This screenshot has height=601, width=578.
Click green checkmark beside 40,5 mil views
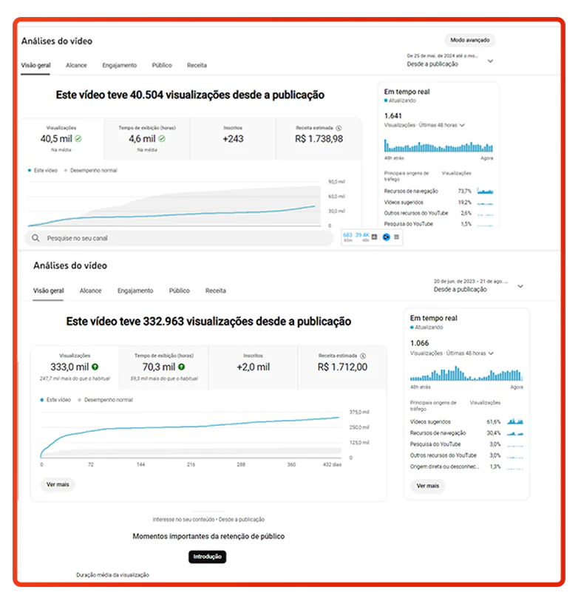pyautogui.click(x=78, y=138)
